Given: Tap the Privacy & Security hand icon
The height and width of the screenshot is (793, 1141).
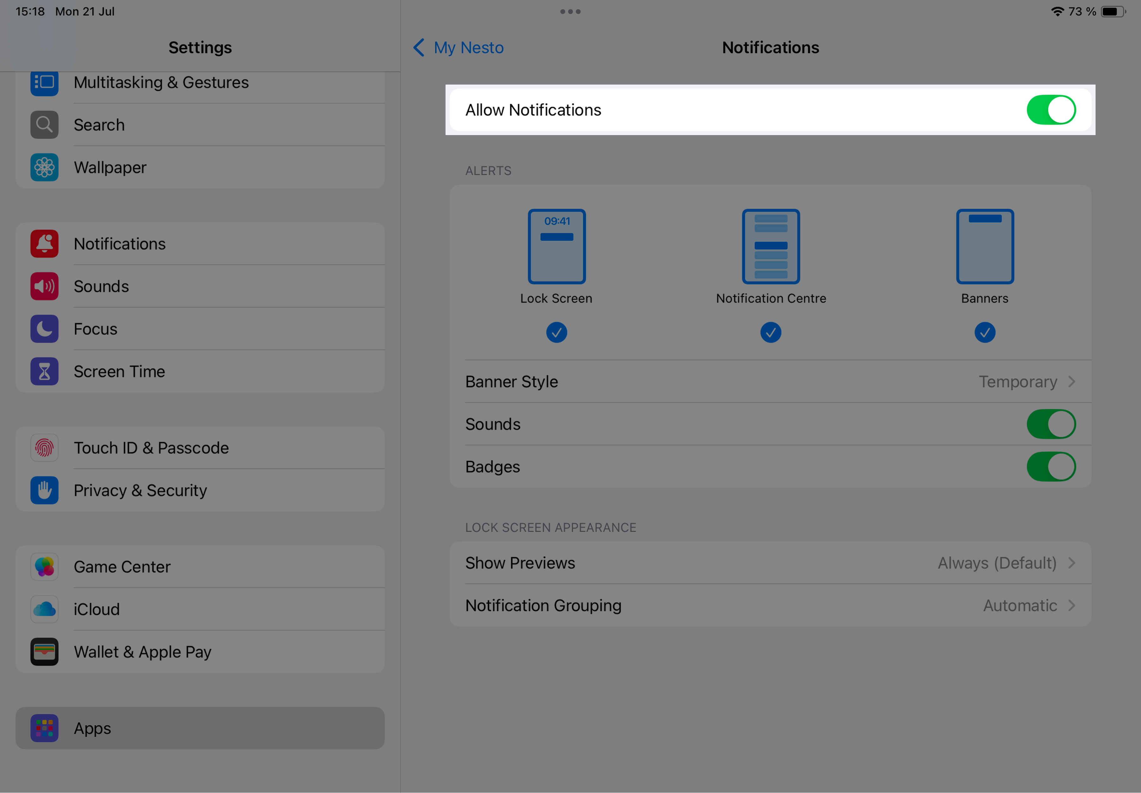Looking at the screenshot, I should pyautogui.click(x=44, y=490).
